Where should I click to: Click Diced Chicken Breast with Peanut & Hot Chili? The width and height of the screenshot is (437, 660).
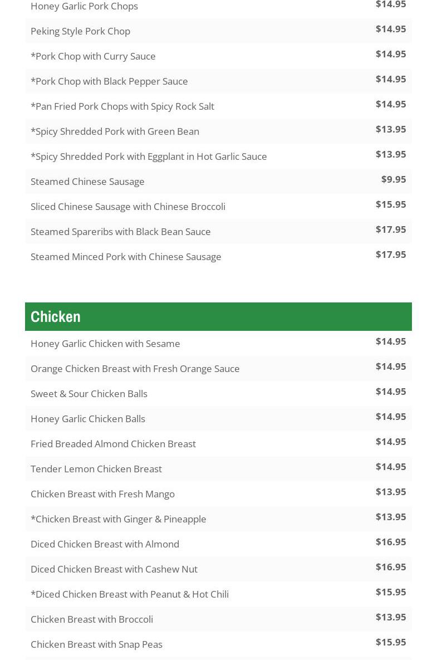[129, 594]
